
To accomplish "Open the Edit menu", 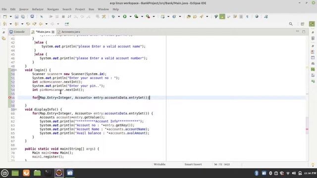I will [x=13, y=9].
